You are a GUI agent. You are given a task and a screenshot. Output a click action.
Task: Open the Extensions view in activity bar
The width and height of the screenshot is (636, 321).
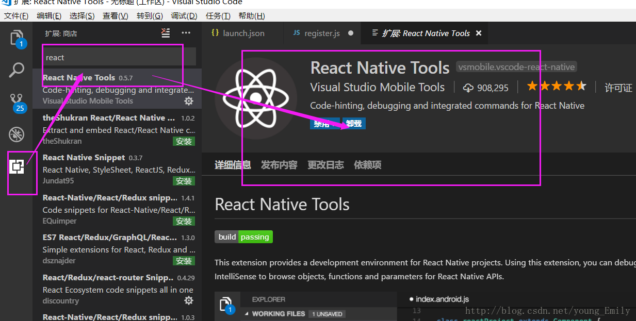[x=18, y=166]
